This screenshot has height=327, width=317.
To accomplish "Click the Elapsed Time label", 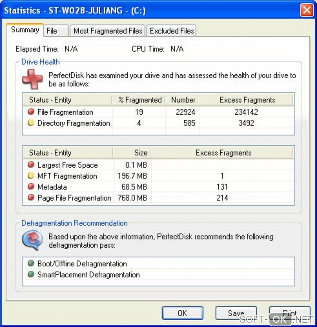I will (x=37, y=49).
